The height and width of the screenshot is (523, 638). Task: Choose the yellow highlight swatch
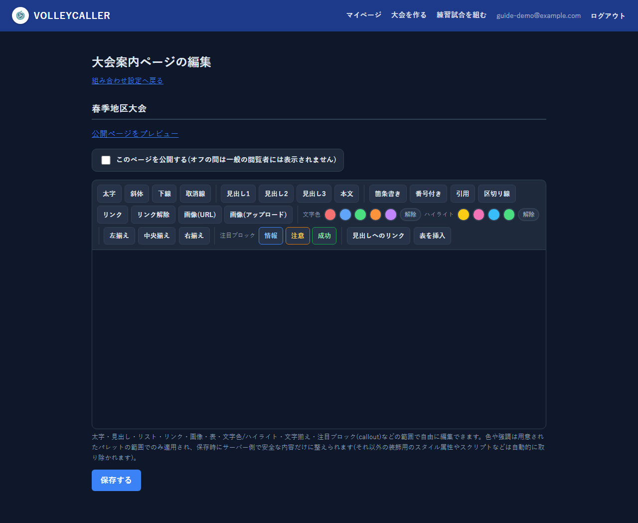pyautogui.click(x=464, y=215)
